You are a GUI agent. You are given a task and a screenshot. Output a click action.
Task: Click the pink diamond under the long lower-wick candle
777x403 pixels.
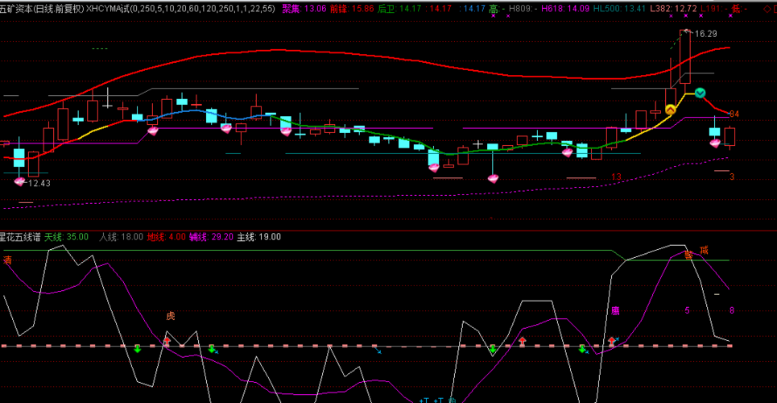(493, 178)
